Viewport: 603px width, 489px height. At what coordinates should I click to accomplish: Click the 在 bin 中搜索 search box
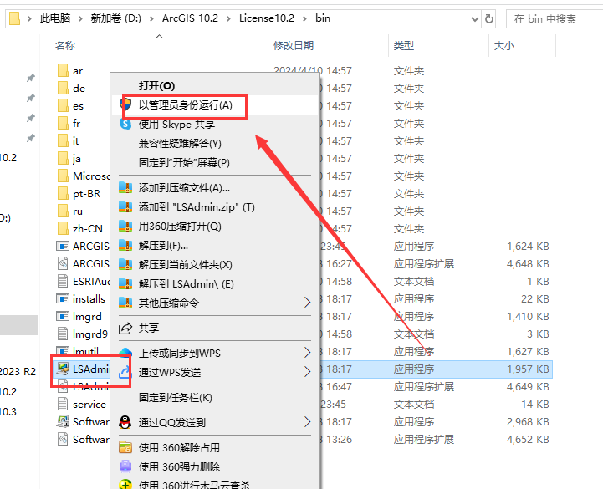click(x=555, y=19)
